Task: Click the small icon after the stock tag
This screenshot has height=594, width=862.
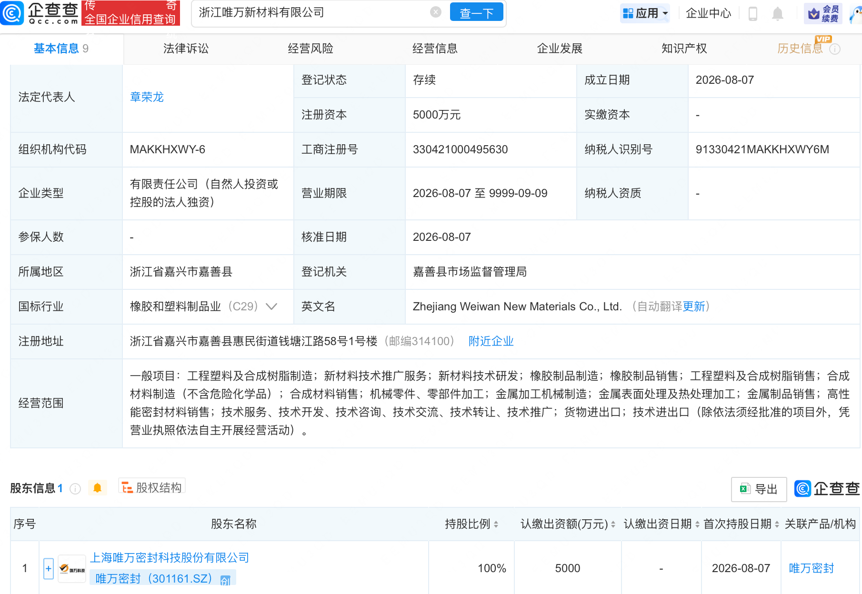Action: pyautogui.click(x=225, y=580)
